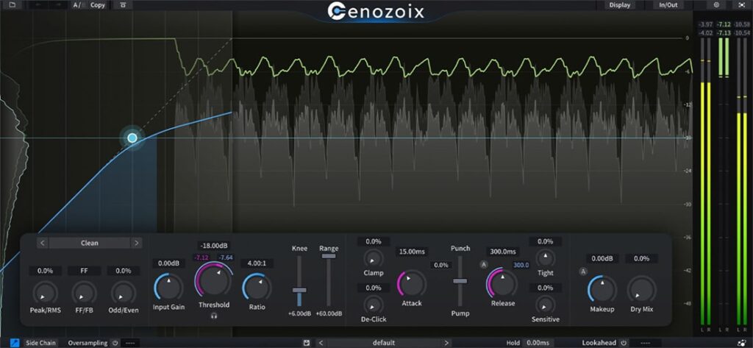The image size is (753, 348).
Task: Select the previous compressor style arrow
Action: [43, 244]
